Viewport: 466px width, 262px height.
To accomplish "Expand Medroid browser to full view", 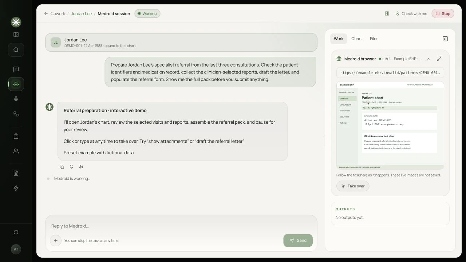I will coord(439,59).
